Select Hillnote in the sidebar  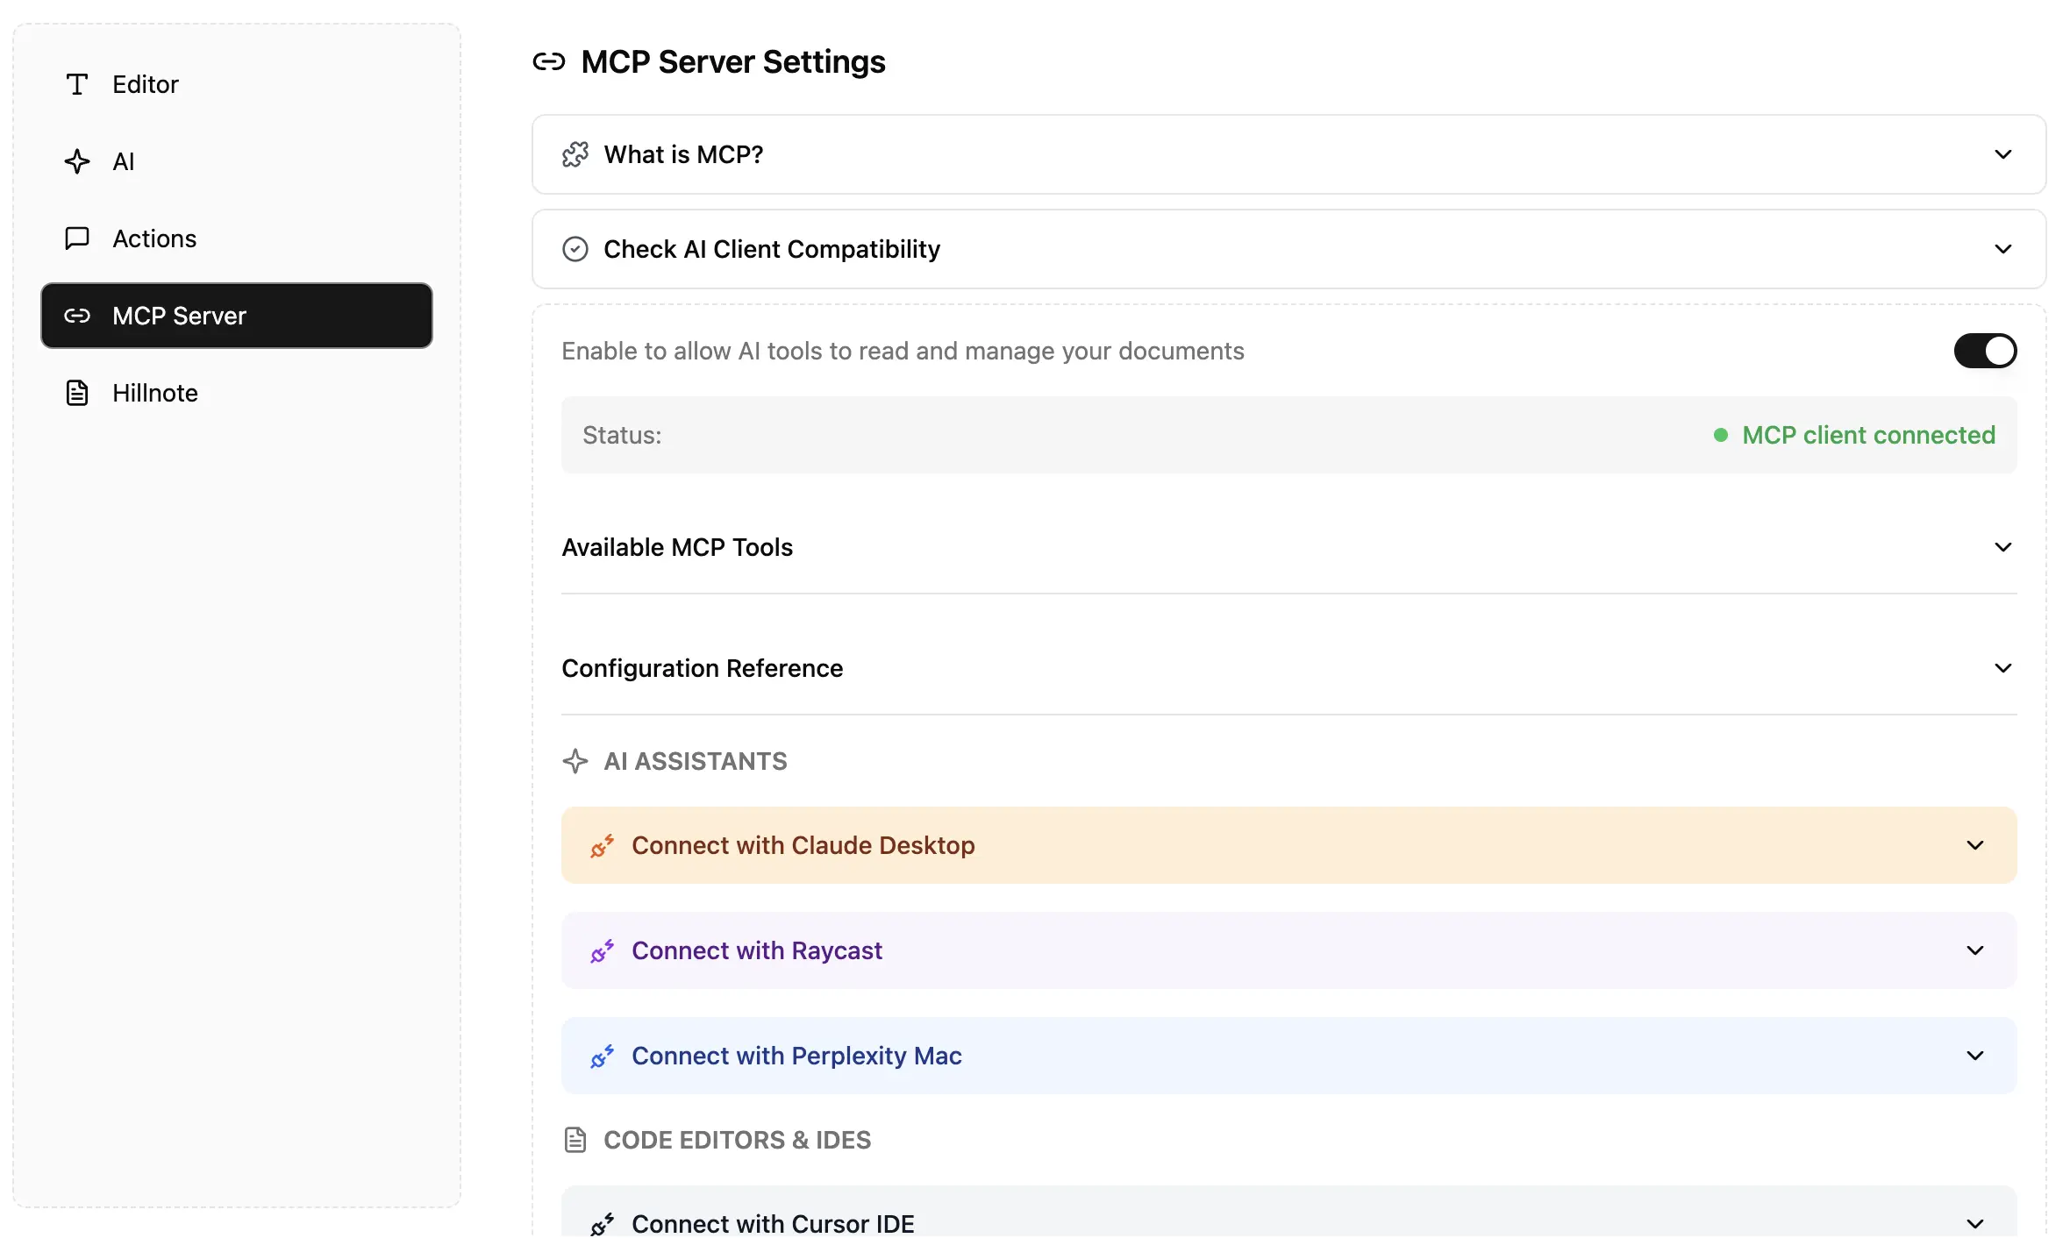154,393
